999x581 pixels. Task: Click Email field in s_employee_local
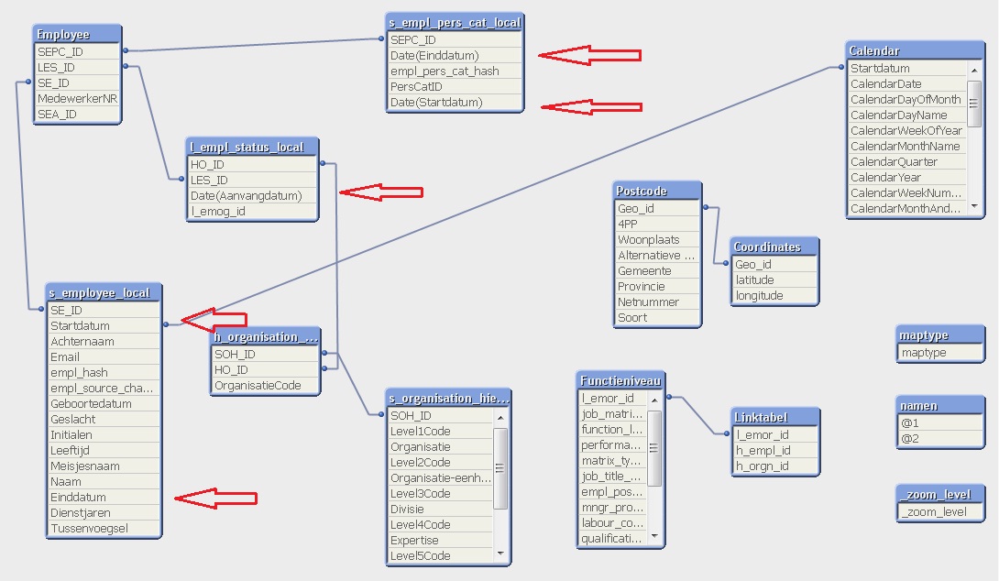[x=104, y=356]
